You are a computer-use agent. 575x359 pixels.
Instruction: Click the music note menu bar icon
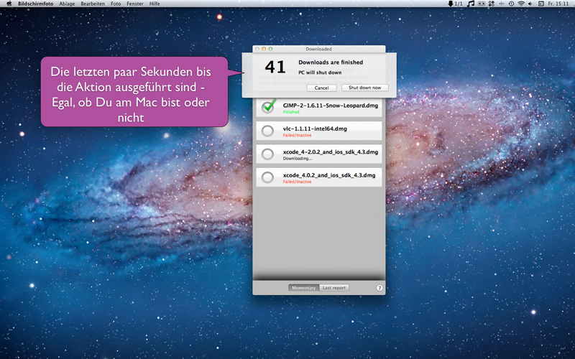(x=471, y=4)
